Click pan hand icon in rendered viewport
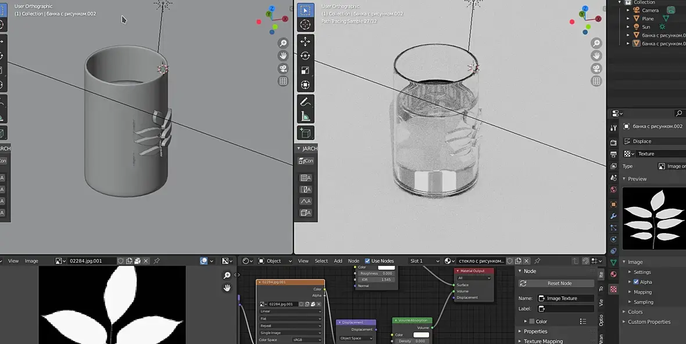686x344 pixels. click(x=596, y=56)
